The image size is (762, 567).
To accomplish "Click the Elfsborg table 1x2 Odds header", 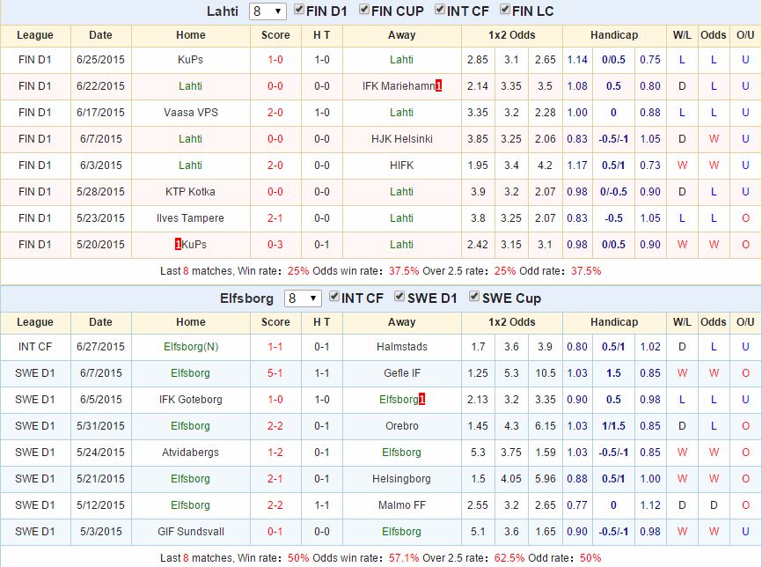I will tap(512, 322).
